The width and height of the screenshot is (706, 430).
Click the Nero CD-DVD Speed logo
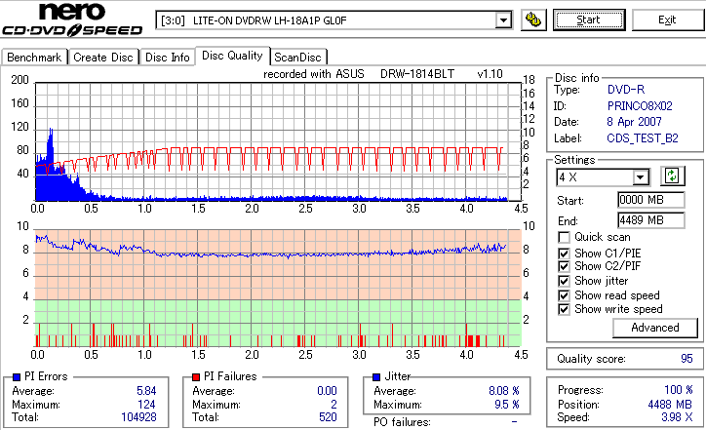coord(72,20)
